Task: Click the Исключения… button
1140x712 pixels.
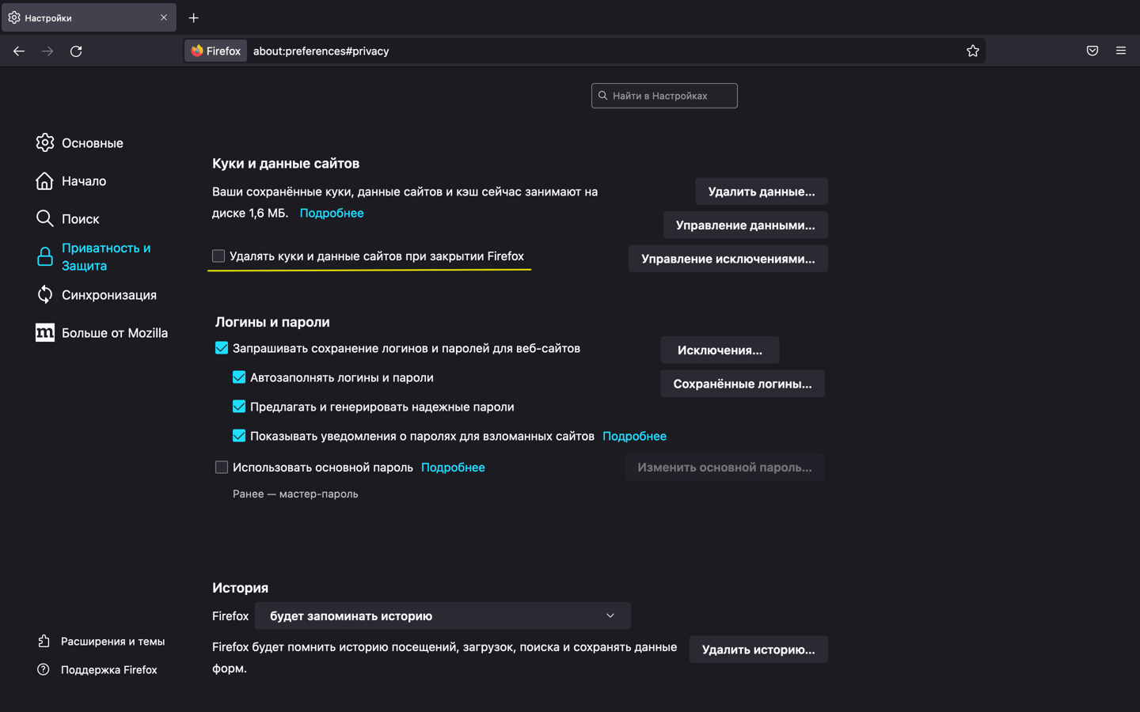Action: coord(720,350)
